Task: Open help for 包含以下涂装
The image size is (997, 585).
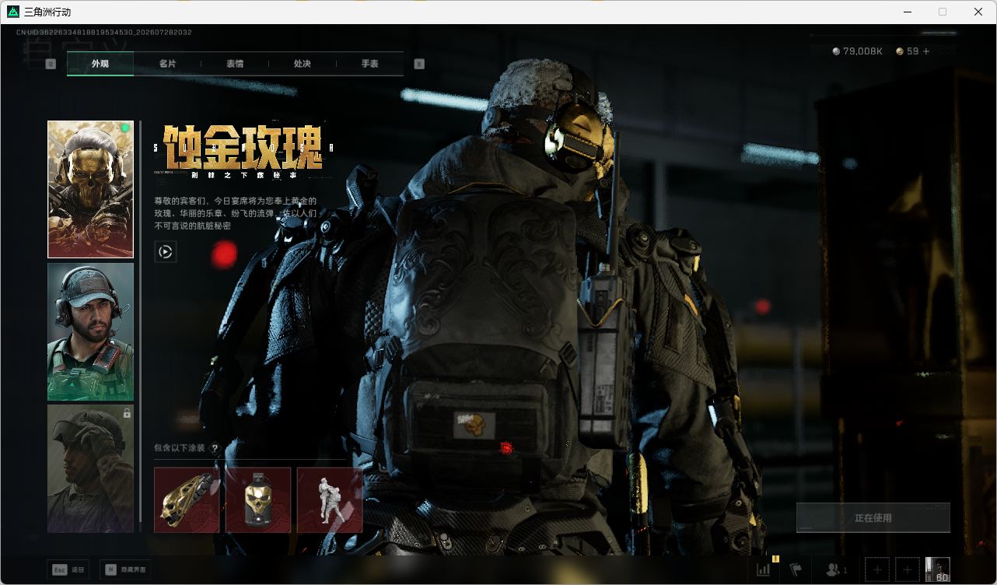Action: [215, 449]
